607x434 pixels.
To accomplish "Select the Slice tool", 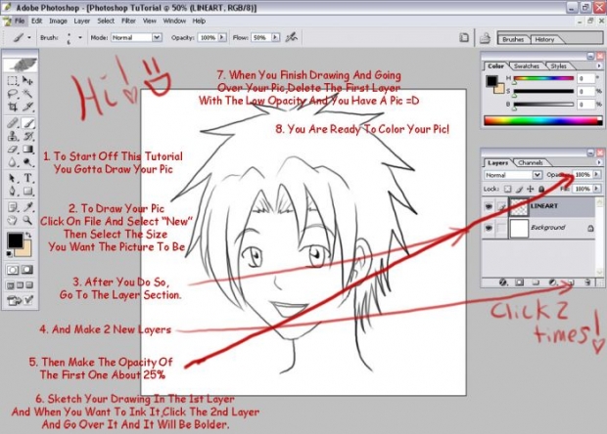I will click(x=27, y=107).
